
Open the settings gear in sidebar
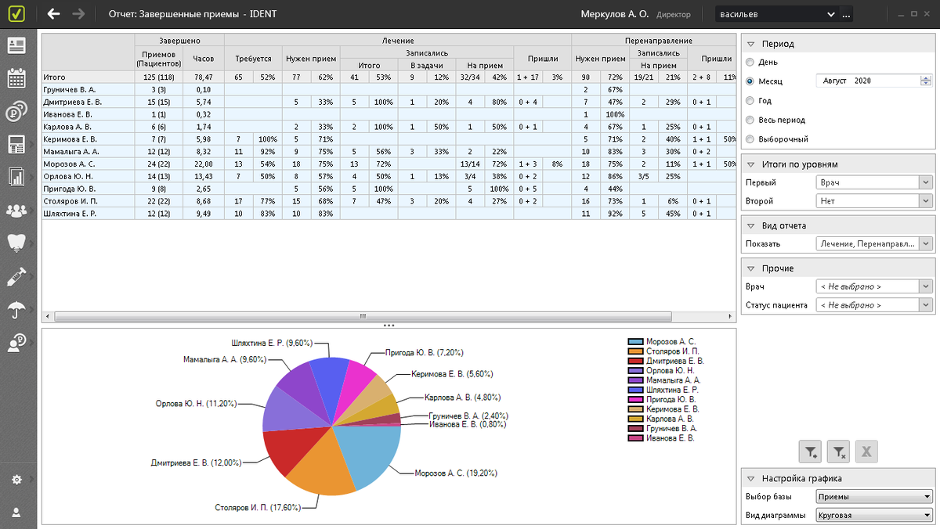click(x=16, y=479)
